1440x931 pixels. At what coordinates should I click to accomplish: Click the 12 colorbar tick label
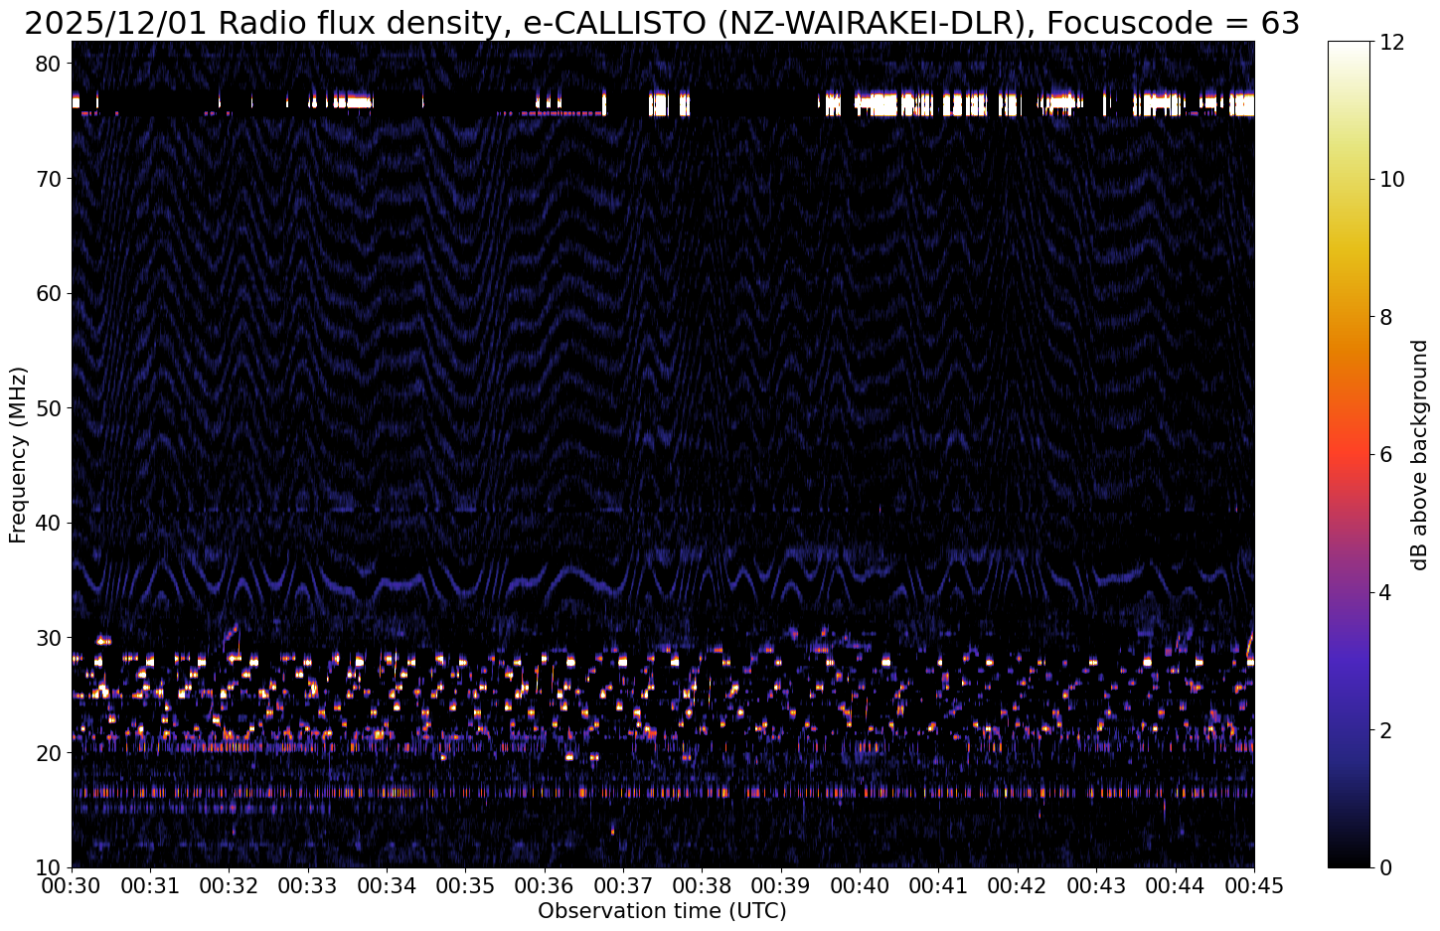tap(1388, 42)
